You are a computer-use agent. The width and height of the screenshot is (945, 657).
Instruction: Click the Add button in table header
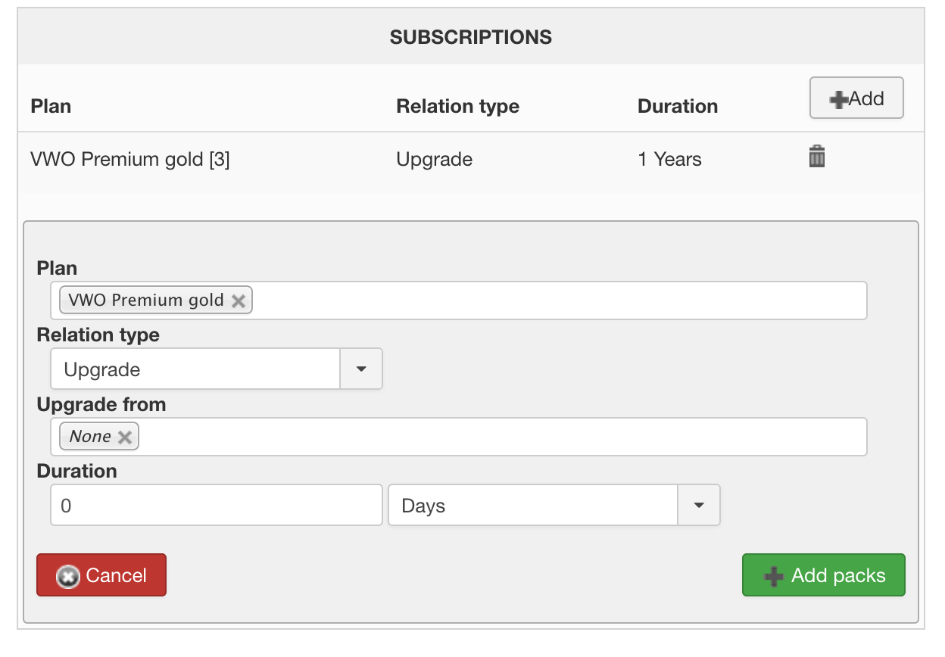[x=856, y=98]
